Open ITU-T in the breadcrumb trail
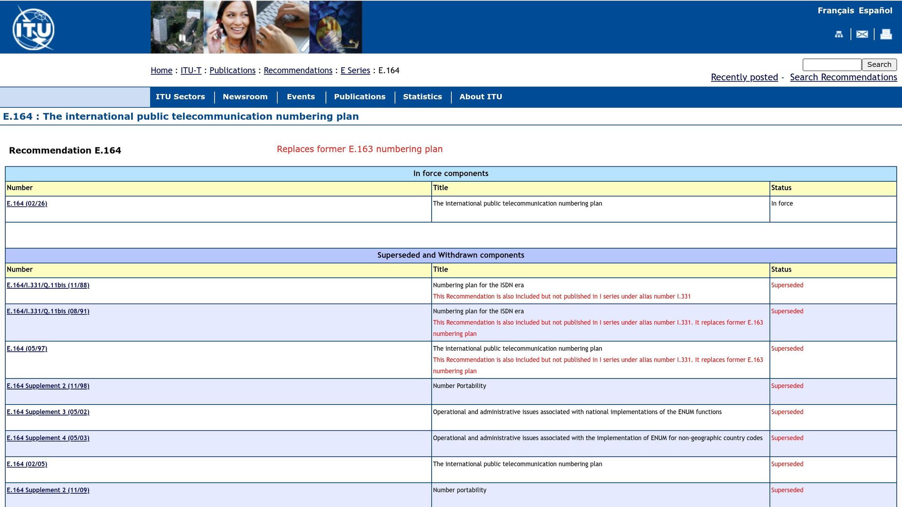Image resolution: width=902 pixels, height=507 pixels. tap(191, 70)
